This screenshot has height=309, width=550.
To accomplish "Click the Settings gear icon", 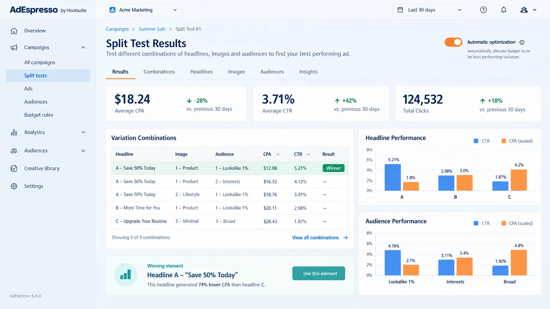I will pyautogui.click(x=14, y=186).
